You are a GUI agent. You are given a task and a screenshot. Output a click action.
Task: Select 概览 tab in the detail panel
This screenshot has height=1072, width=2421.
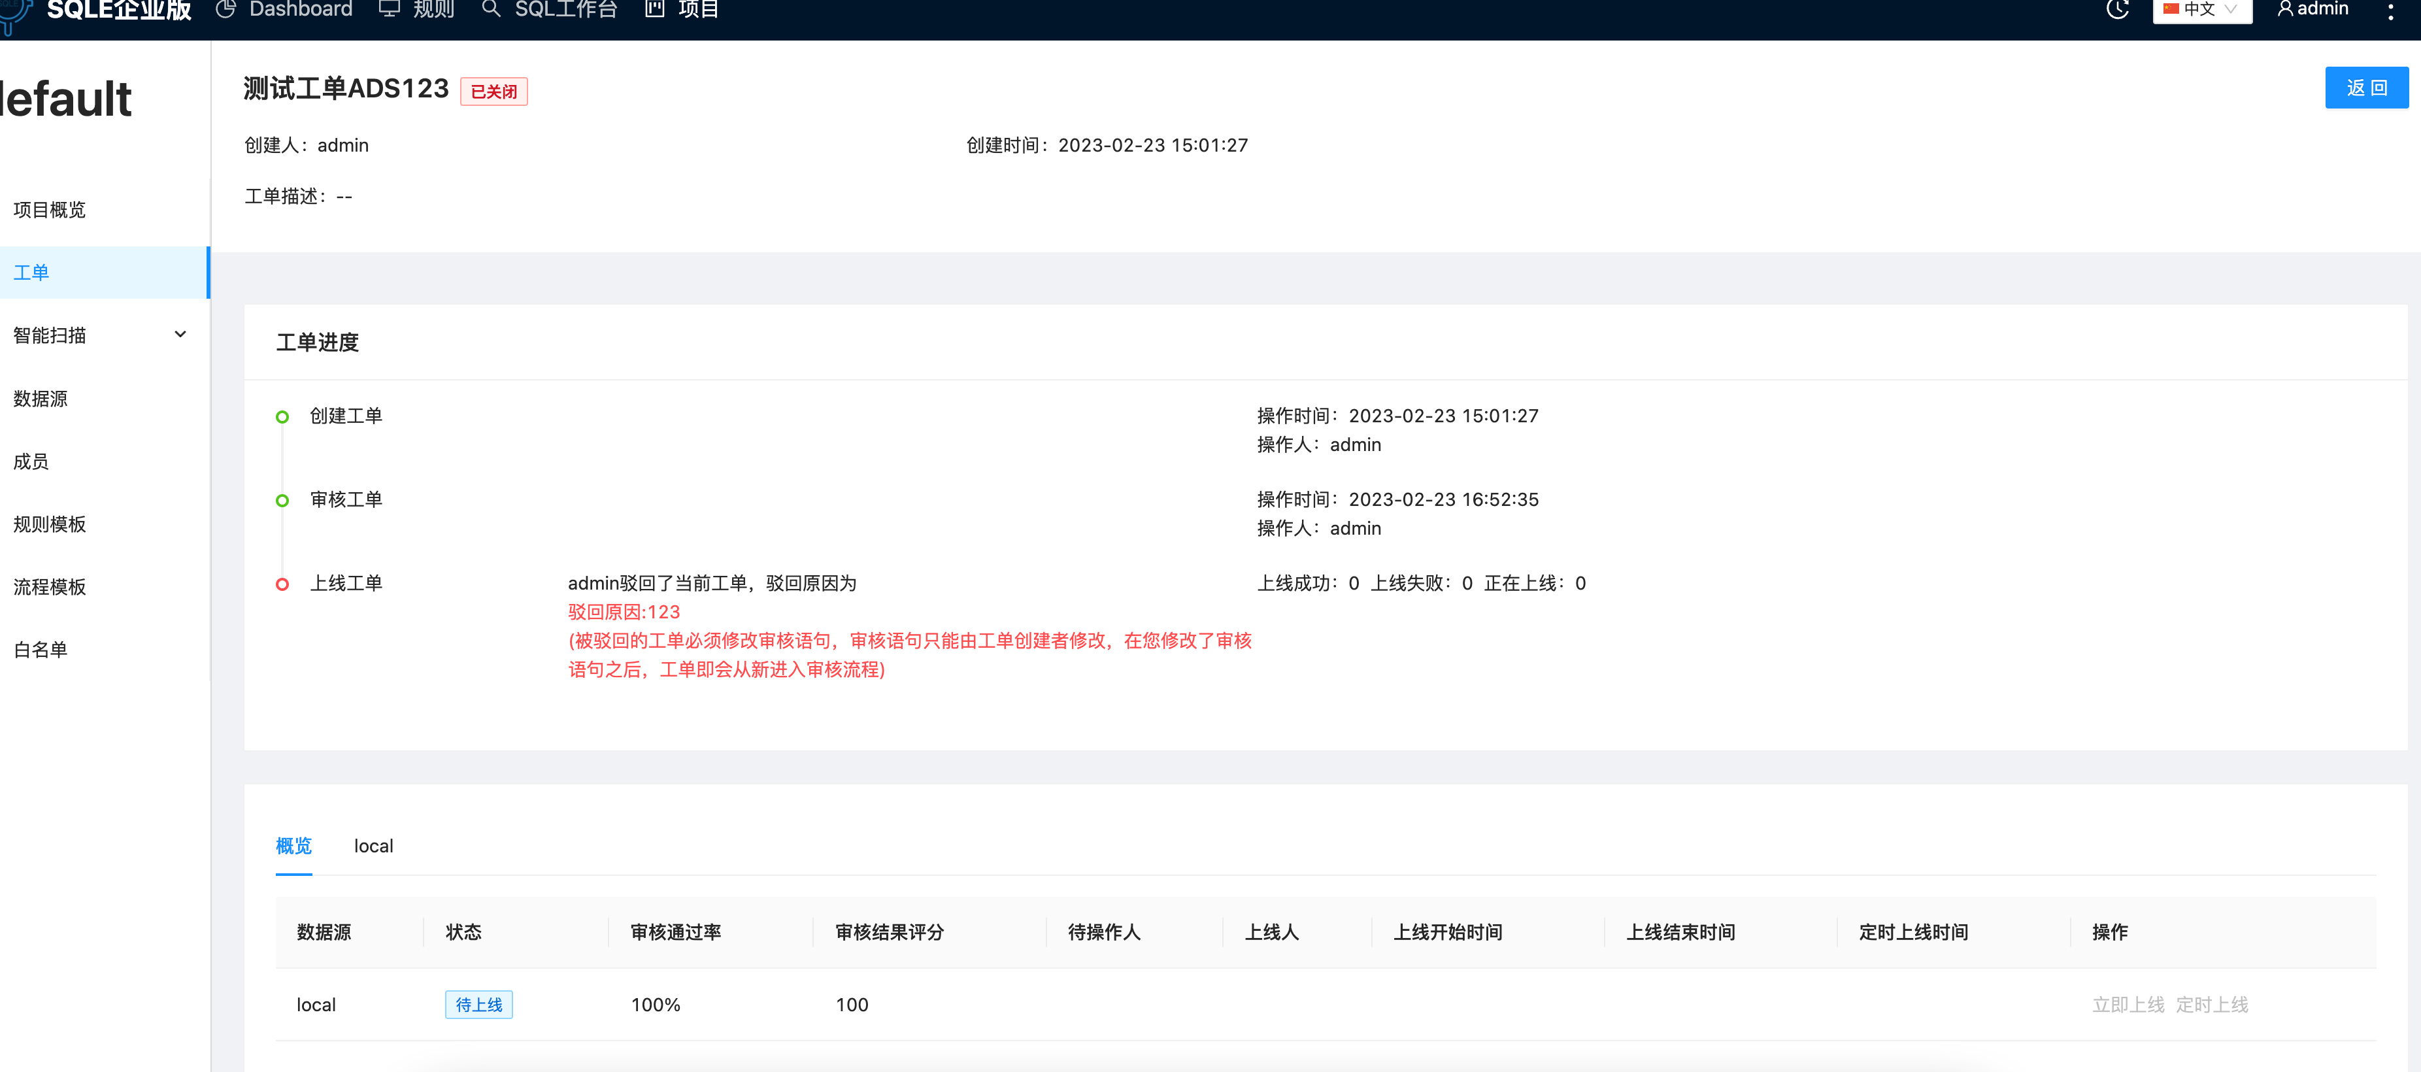point(294,846)
